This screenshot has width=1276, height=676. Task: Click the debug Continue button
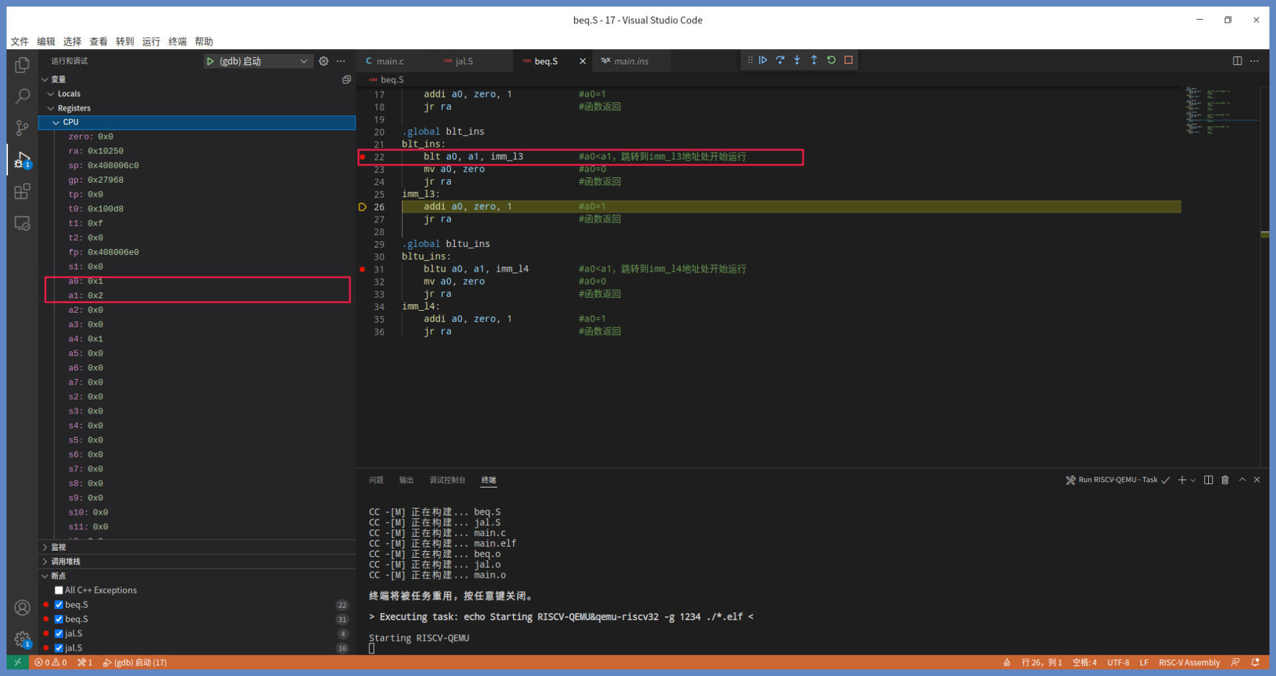pos(763,60)
